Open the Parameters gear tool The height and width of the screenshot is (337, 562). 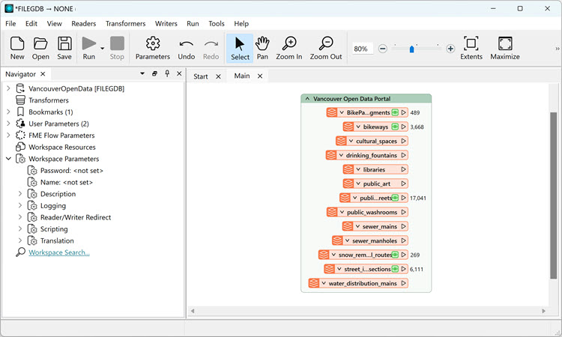tap(153, 48)
